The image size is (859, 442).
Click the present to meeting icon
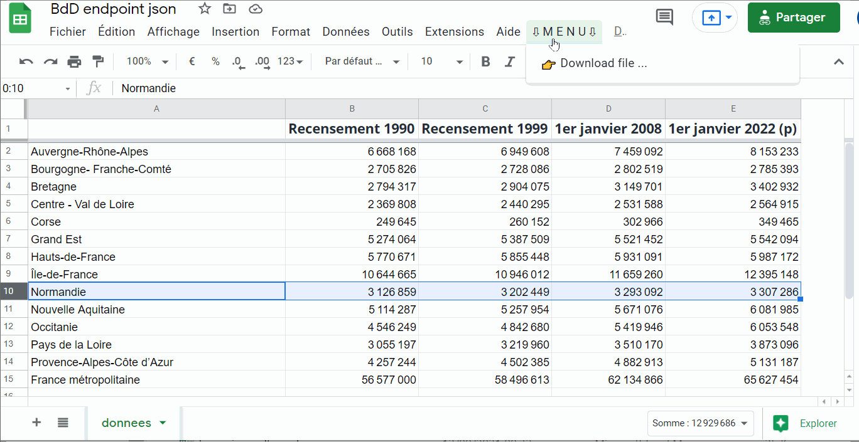point(711,18)
